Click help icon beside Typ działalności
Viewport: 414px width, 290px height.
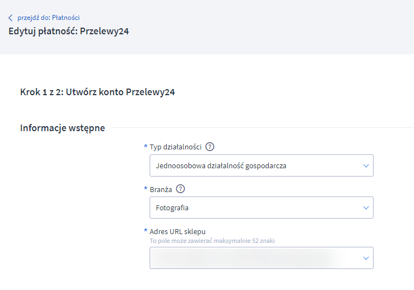(209, 147)
